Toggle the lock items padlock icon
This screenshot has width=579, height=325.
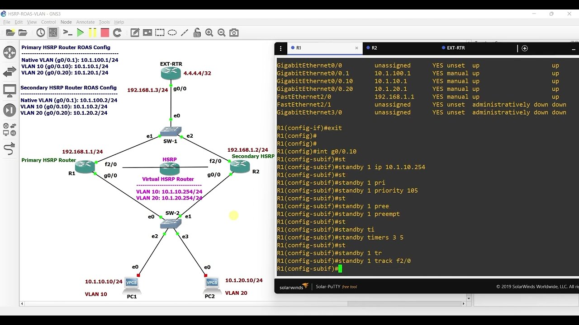[197, 32]
